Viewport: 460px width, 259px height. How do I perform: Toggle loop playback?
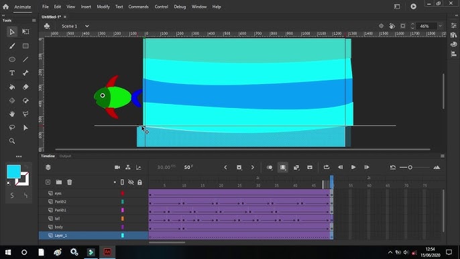[x=326, y=167]
